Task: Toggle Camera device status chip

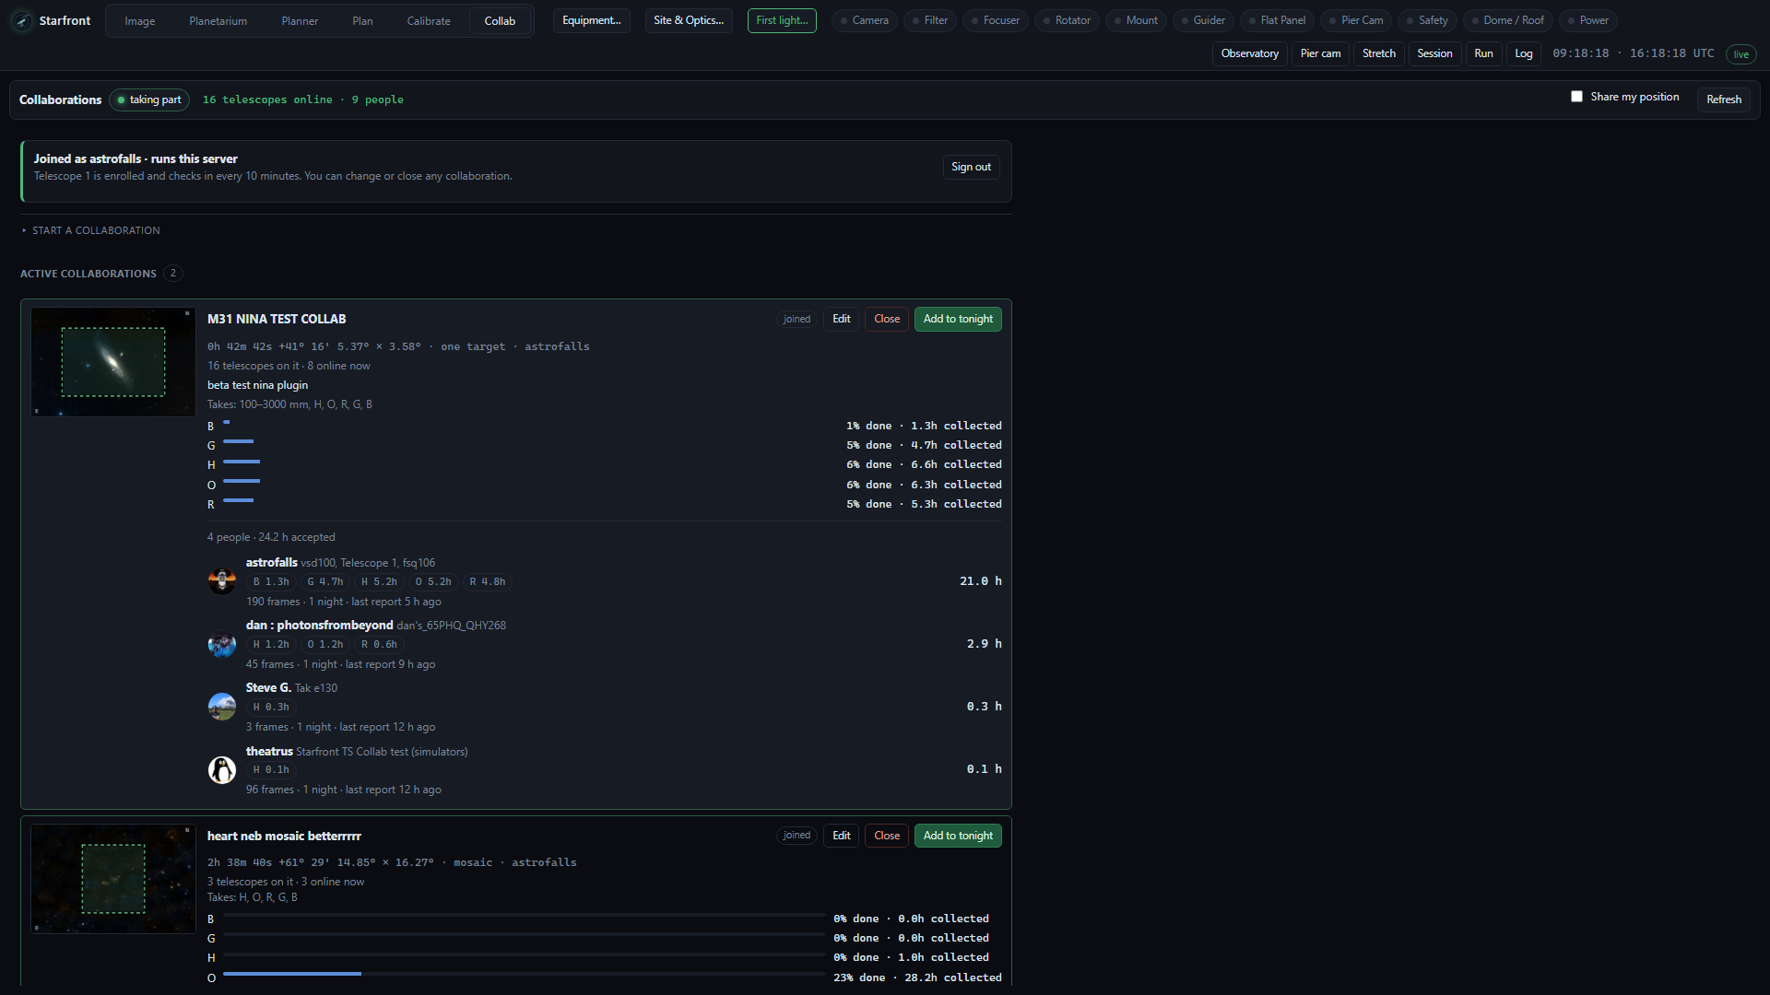Action: (864, 20)
